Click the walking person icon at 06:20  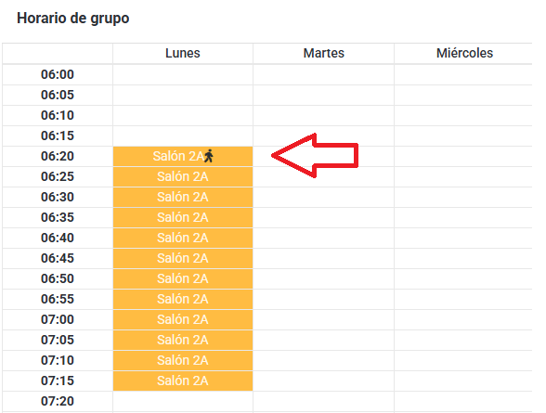(x=209, y=156)
